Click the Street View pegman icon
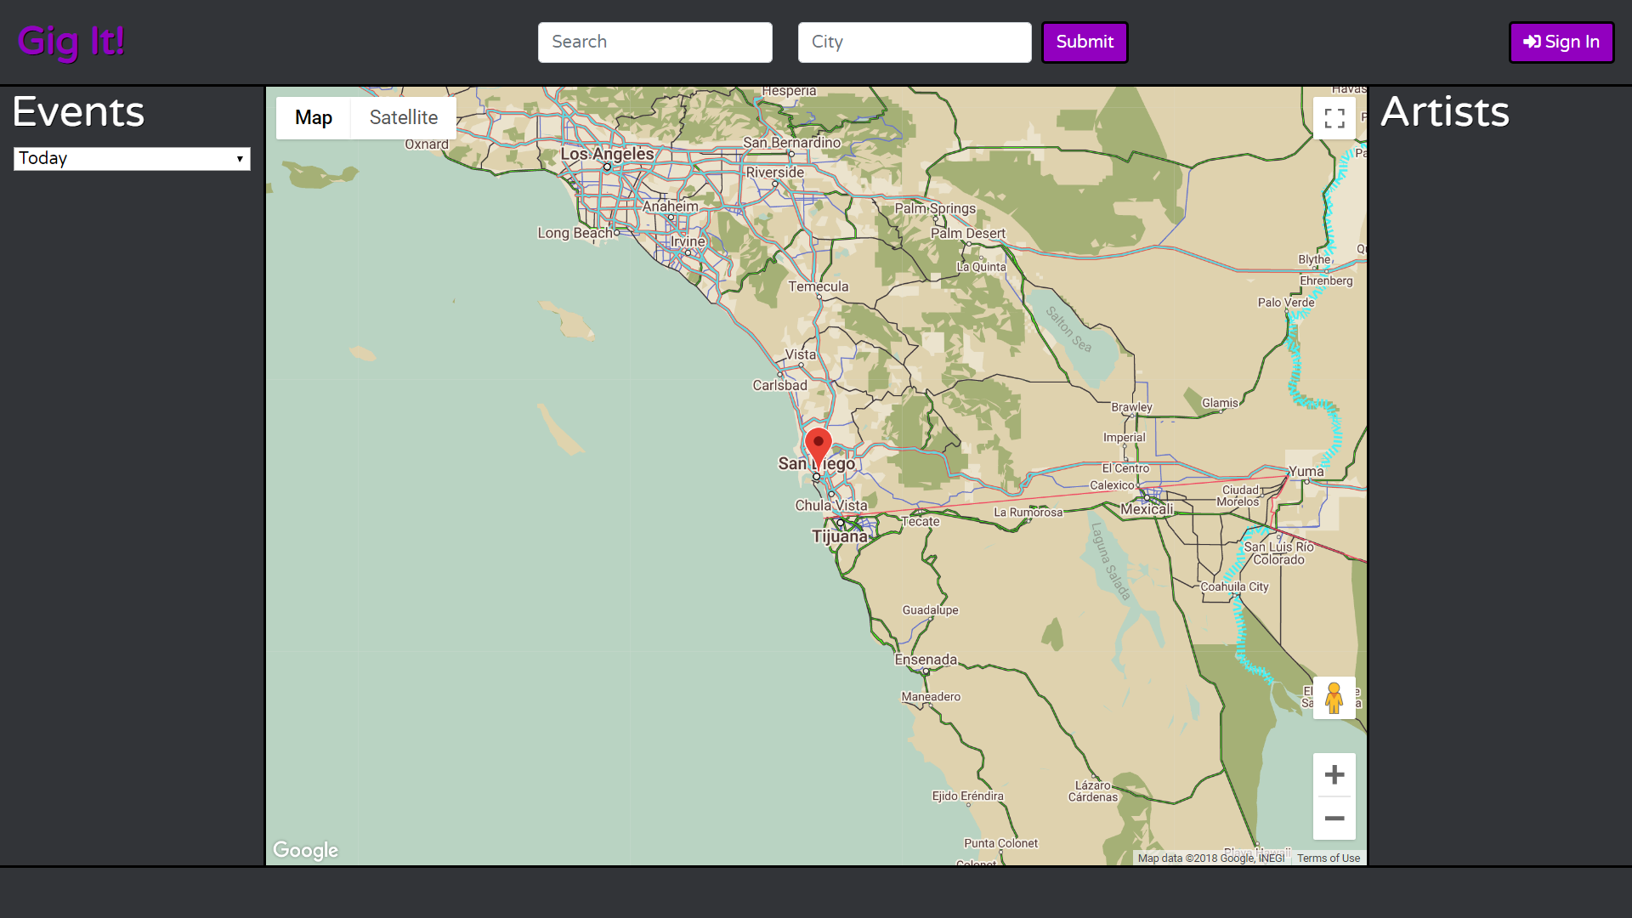1632x918 pixels. pos(1334,698)
